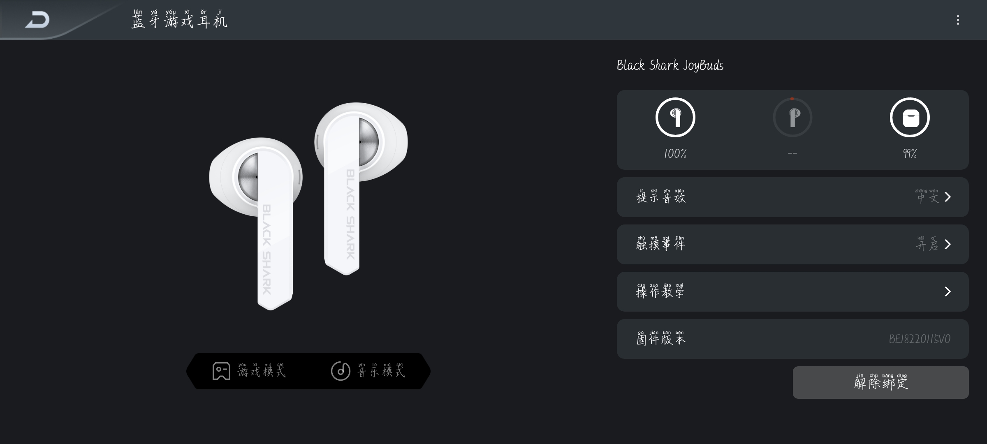Expand the 操作教学 chevron arrow
Image resolution: width=987 pixels, height=444 pixels.
coord(948,292)
